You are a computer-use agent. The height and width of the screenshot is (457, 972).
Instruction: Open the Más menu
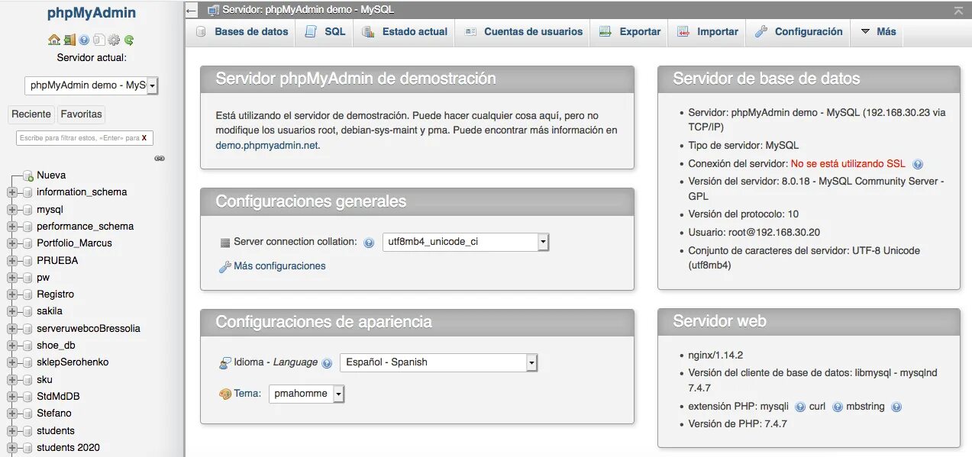point(878,32)
